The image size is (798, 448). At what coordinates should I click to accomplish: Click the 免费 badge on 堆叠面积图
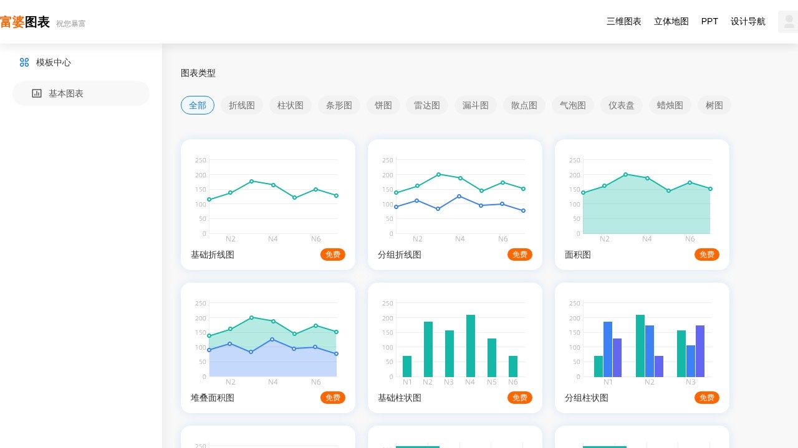(333, 398)
